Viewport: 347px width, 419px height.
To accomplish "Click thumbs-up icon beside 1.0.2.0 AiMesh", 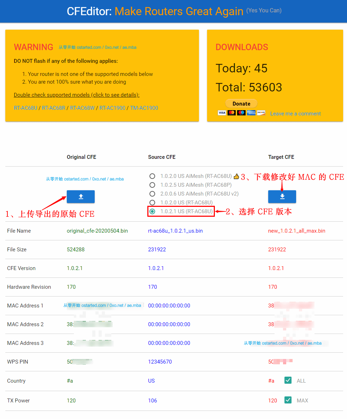I will (236, 176).
